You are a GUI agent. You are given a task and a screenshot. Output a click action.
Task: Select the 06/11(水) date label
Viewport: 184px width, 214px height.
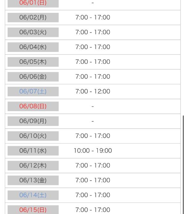coord(33,151)
